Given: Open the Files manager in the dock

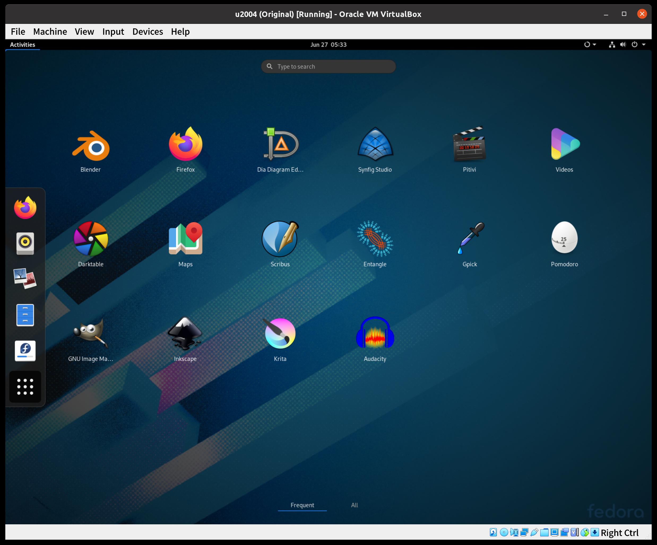Looking at the screenshot, I should [25, 315].
